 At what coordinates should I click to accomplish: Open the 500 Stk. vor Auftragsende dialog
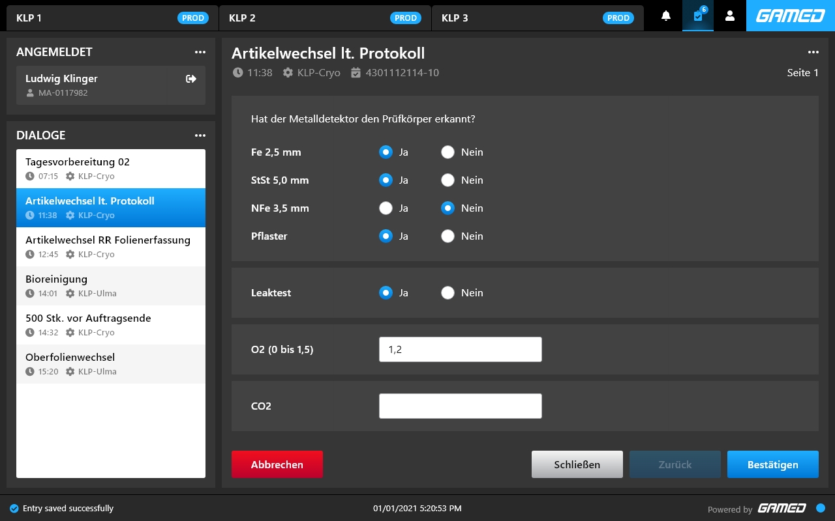[x=111, y=325]
